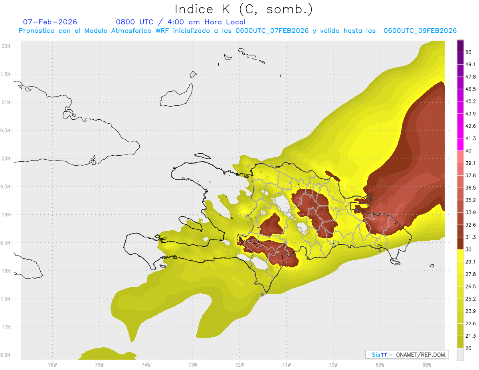
Task: Click the "72W" longitude label
Action: (x=239, y=364)
